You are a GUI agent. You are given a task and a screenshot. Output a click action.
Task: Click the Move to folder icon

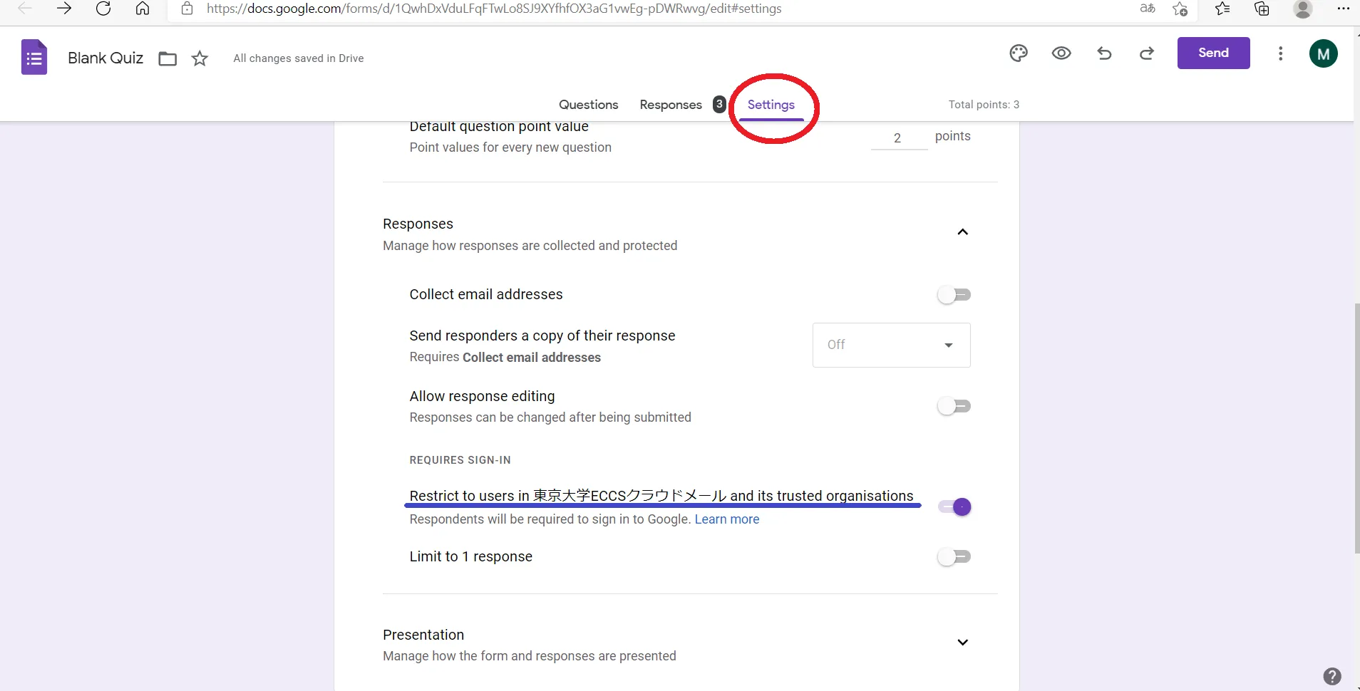[x=168, y=58]
